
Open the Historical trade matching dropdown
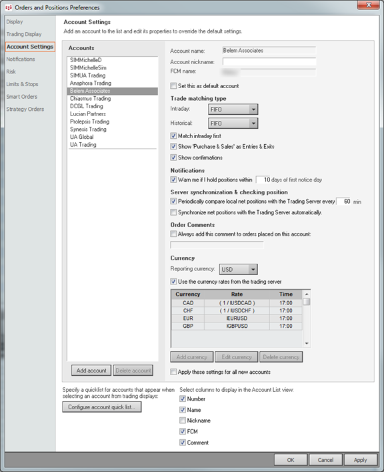233,123
